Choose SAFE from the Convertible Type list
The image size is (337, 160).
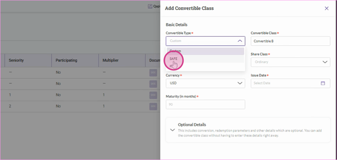point(205,59)
